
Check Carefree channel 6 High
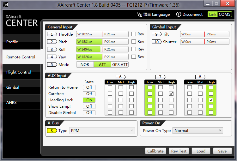(131, 94)
